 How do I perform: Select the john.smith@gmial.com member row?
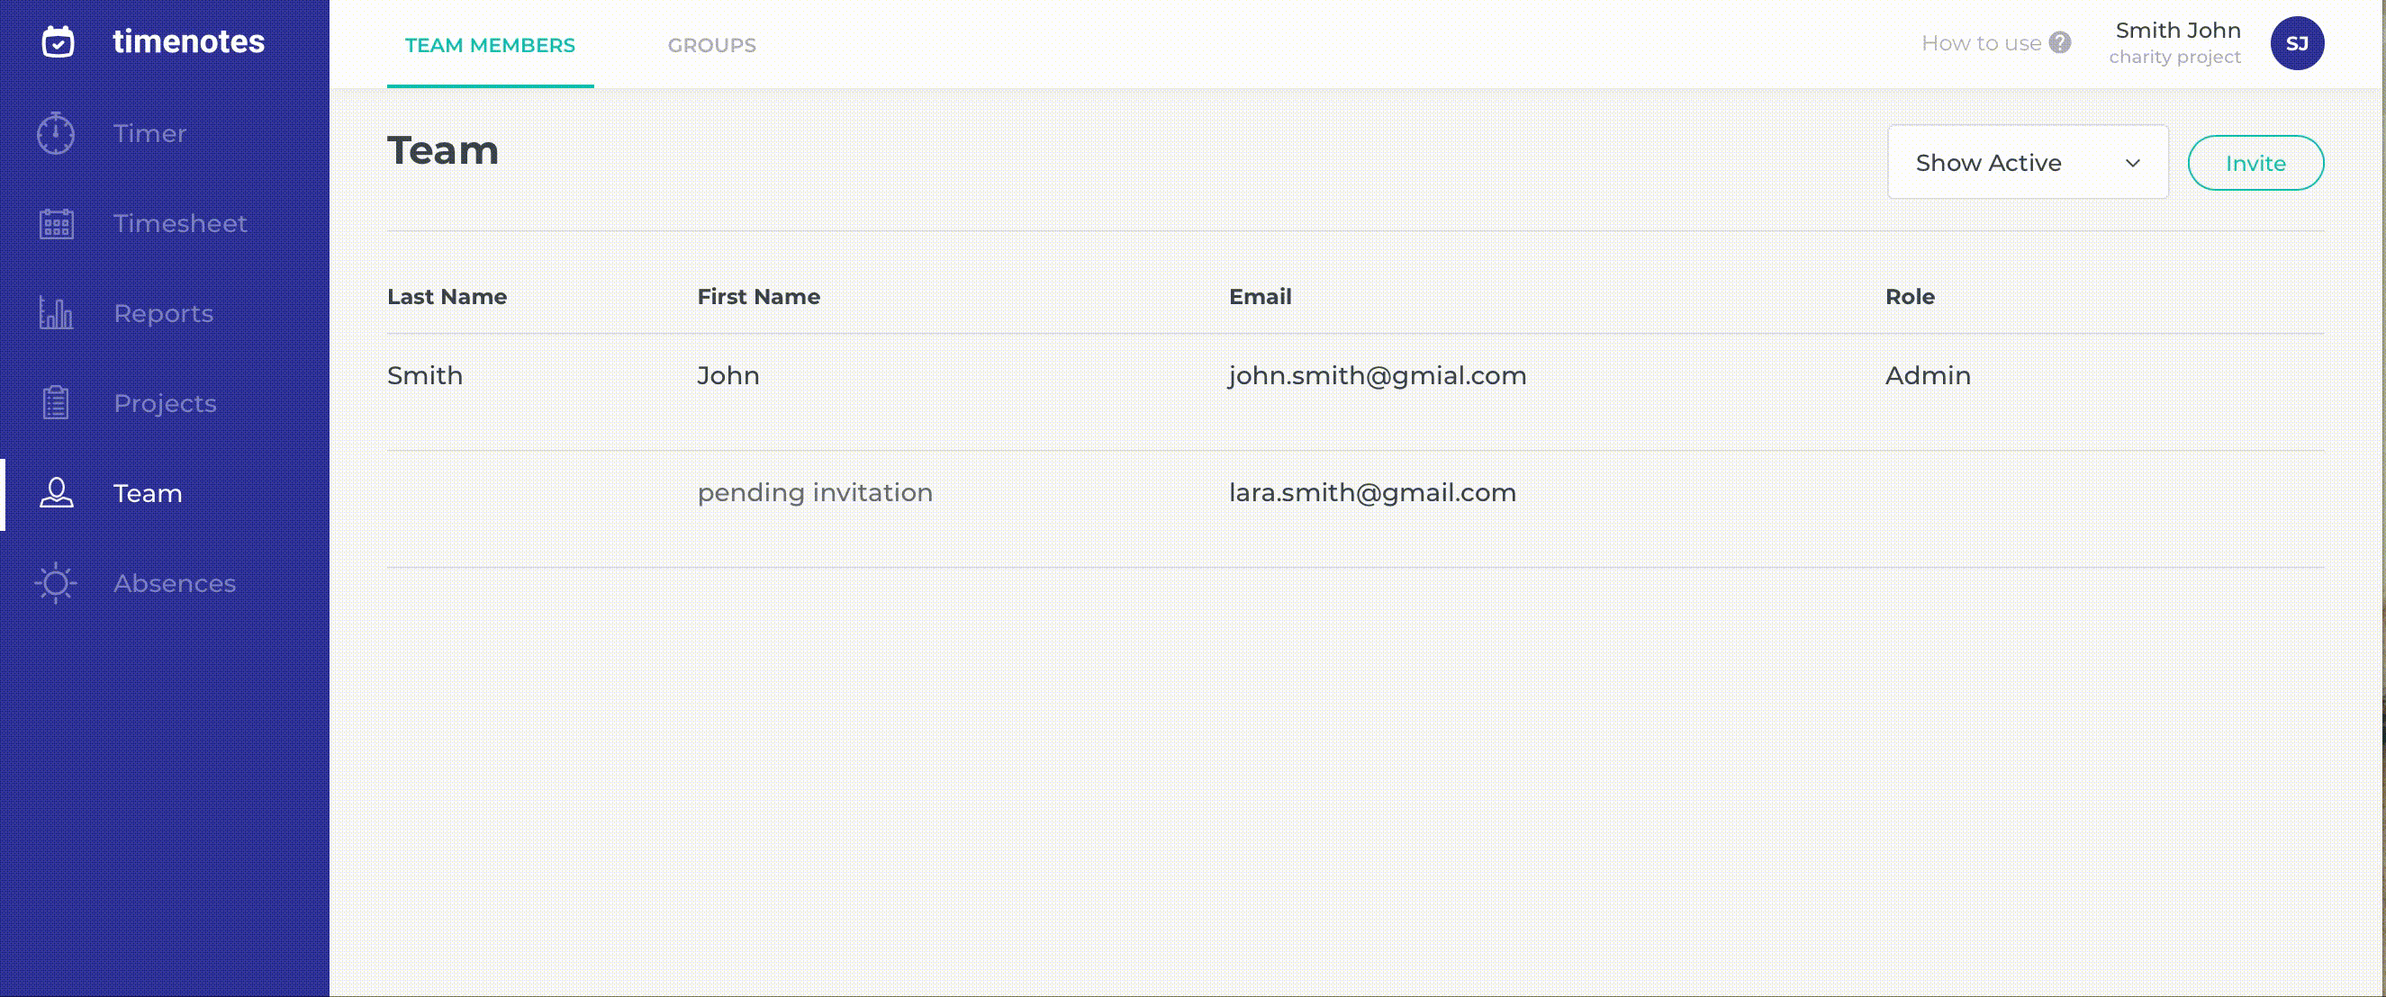pyautogui.click(x=1377, y=376)
